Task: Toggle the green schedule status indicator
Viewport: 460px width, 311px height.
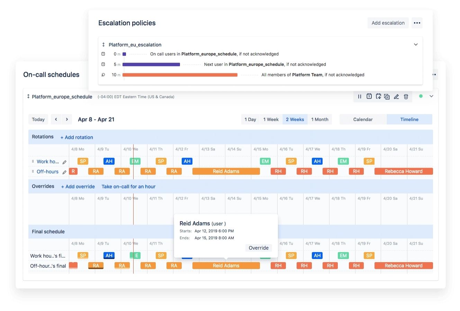Action: coord(421,96)
